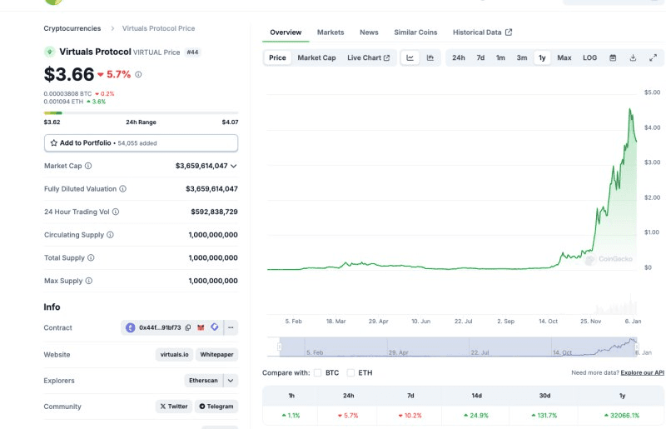666x429 pixels.
Task: Select the line chart view icon
Action: point(410,57)
